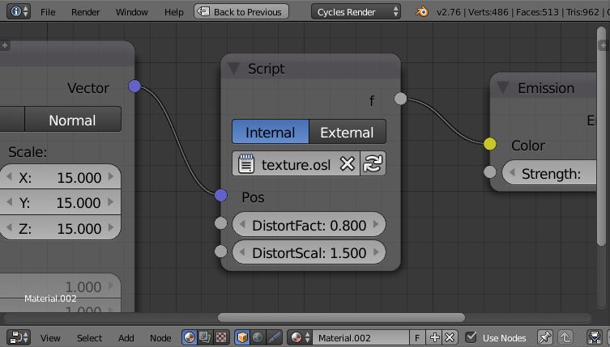Click the Emission Color input socket
Image resolution: width=610 pixels, height=347 pixels.
click(490, 144)
